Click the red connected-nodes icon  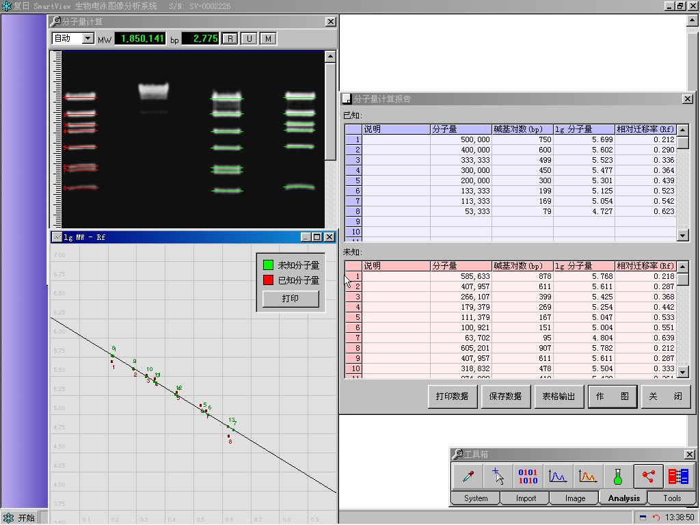click(648, 476)
